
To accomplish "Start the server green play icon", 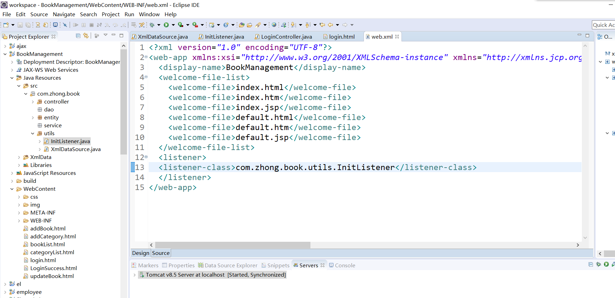I will 606,265.
